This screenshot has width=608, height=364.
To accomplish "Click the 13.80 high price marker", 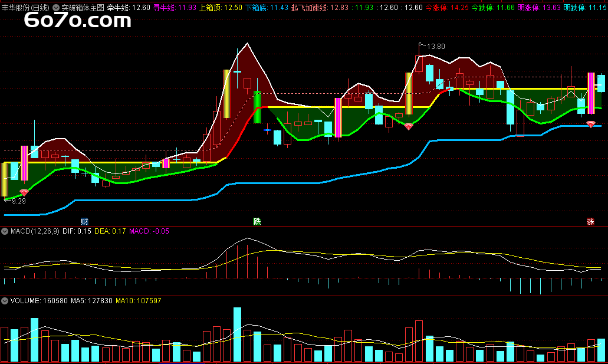I will (x=432, y=46).
